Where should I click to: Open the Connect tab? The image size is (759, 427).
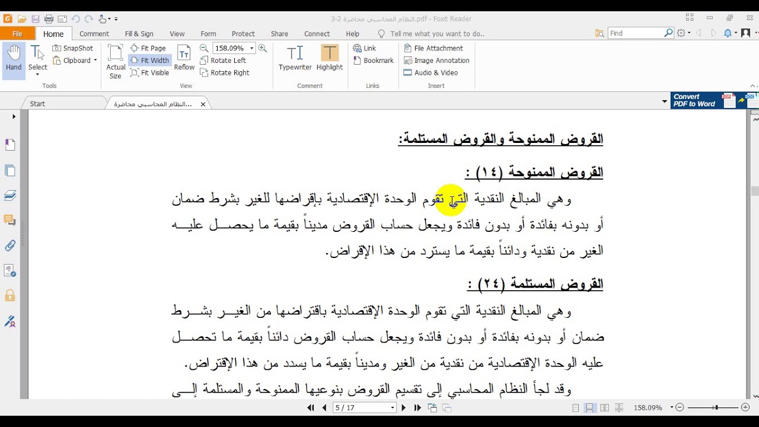[317, 34]
